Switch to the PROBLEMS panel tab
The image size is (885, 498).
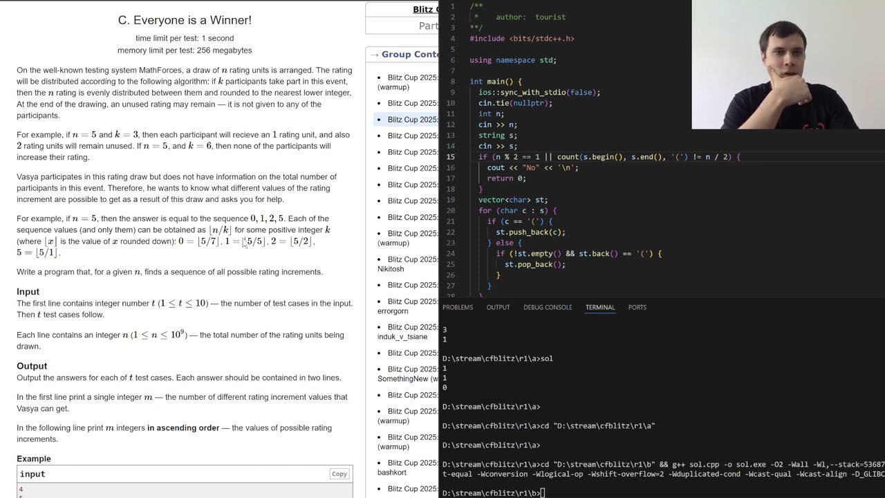[458, 307]
